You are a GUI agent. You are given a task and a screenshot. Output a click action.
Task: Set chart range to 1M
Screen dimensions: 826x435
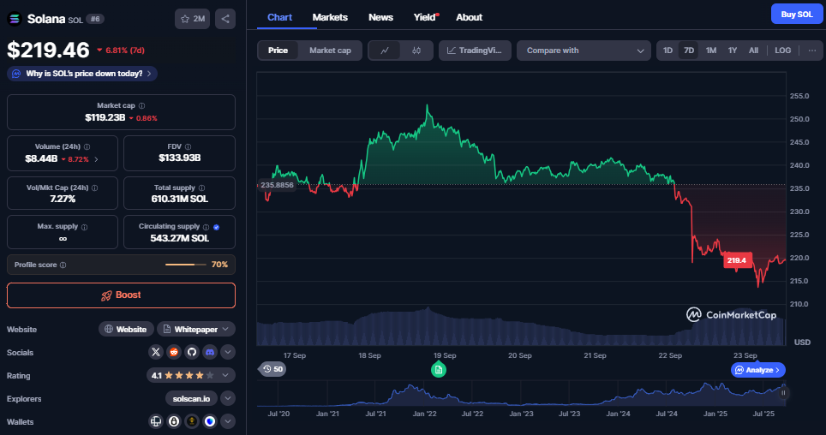(711, 51)
